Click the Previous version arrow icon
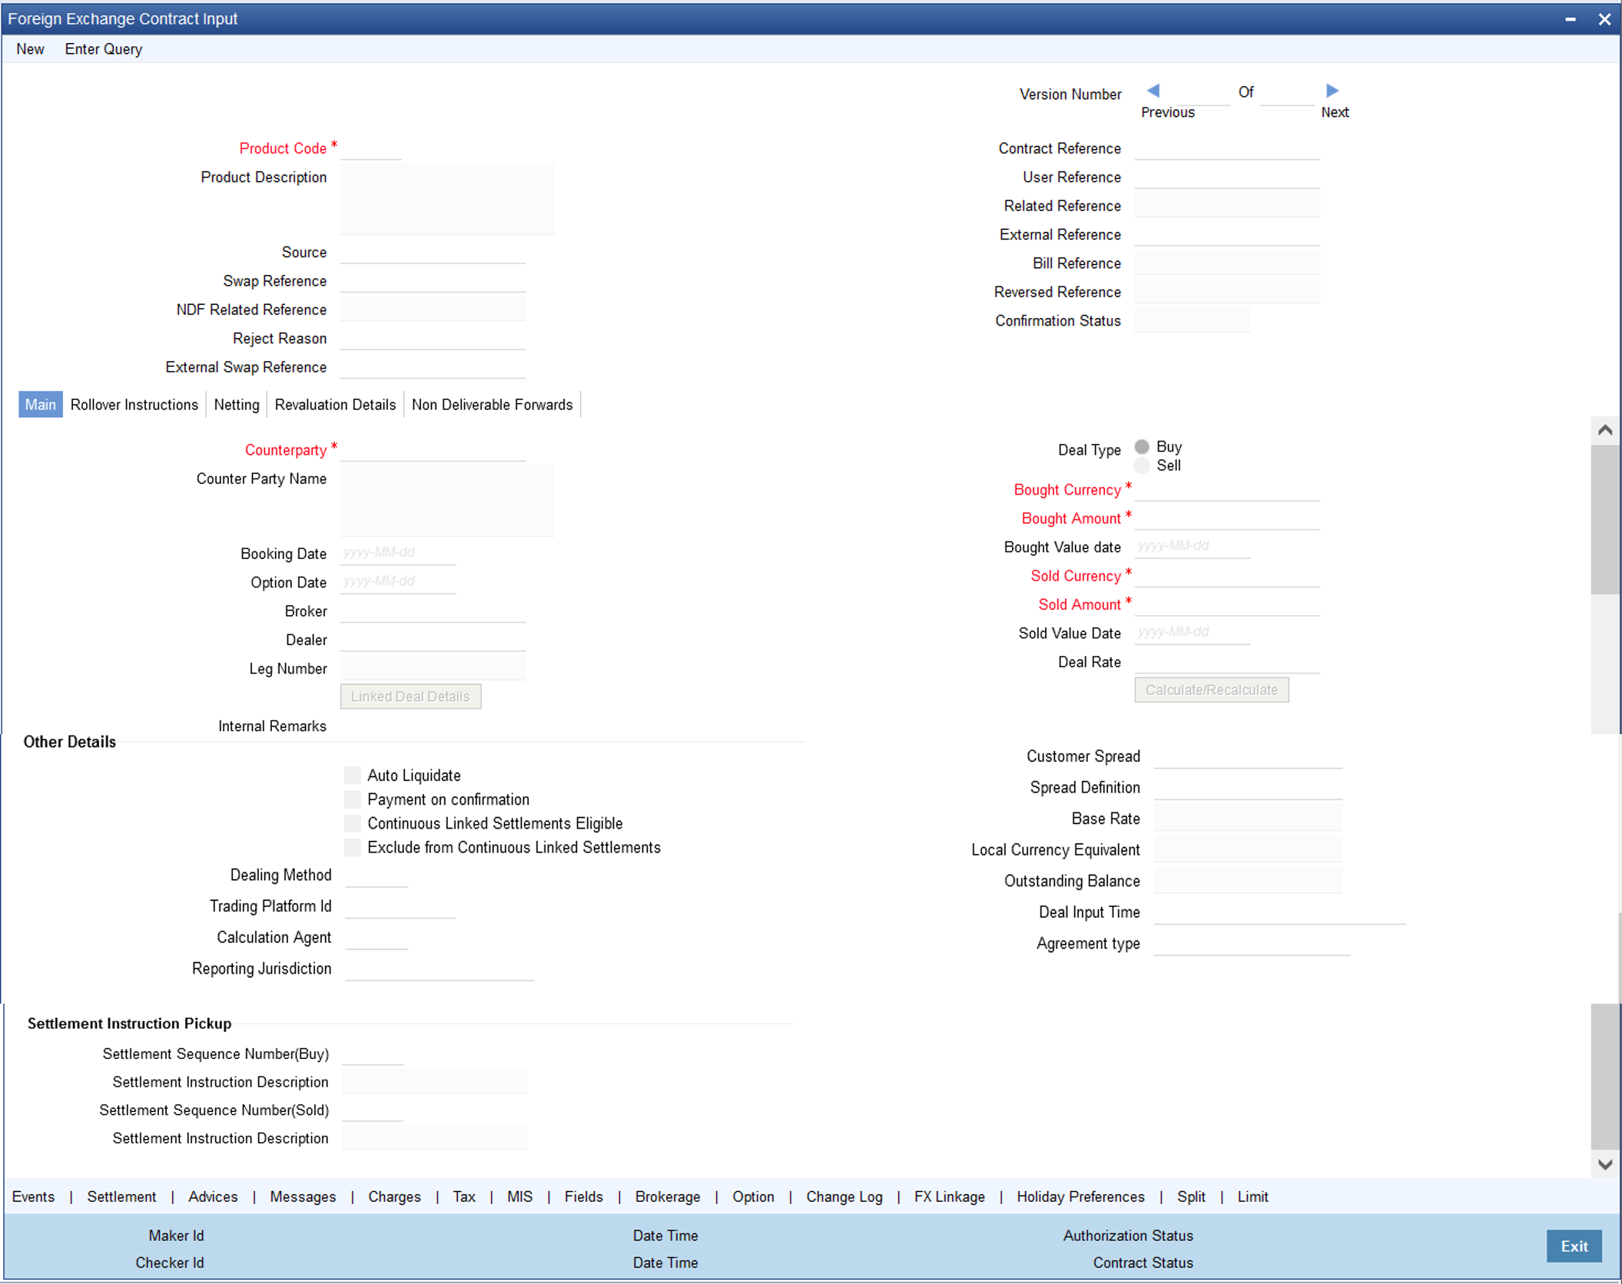The width and height of the screenshot is (1622, 1284). coord(1153,91)
